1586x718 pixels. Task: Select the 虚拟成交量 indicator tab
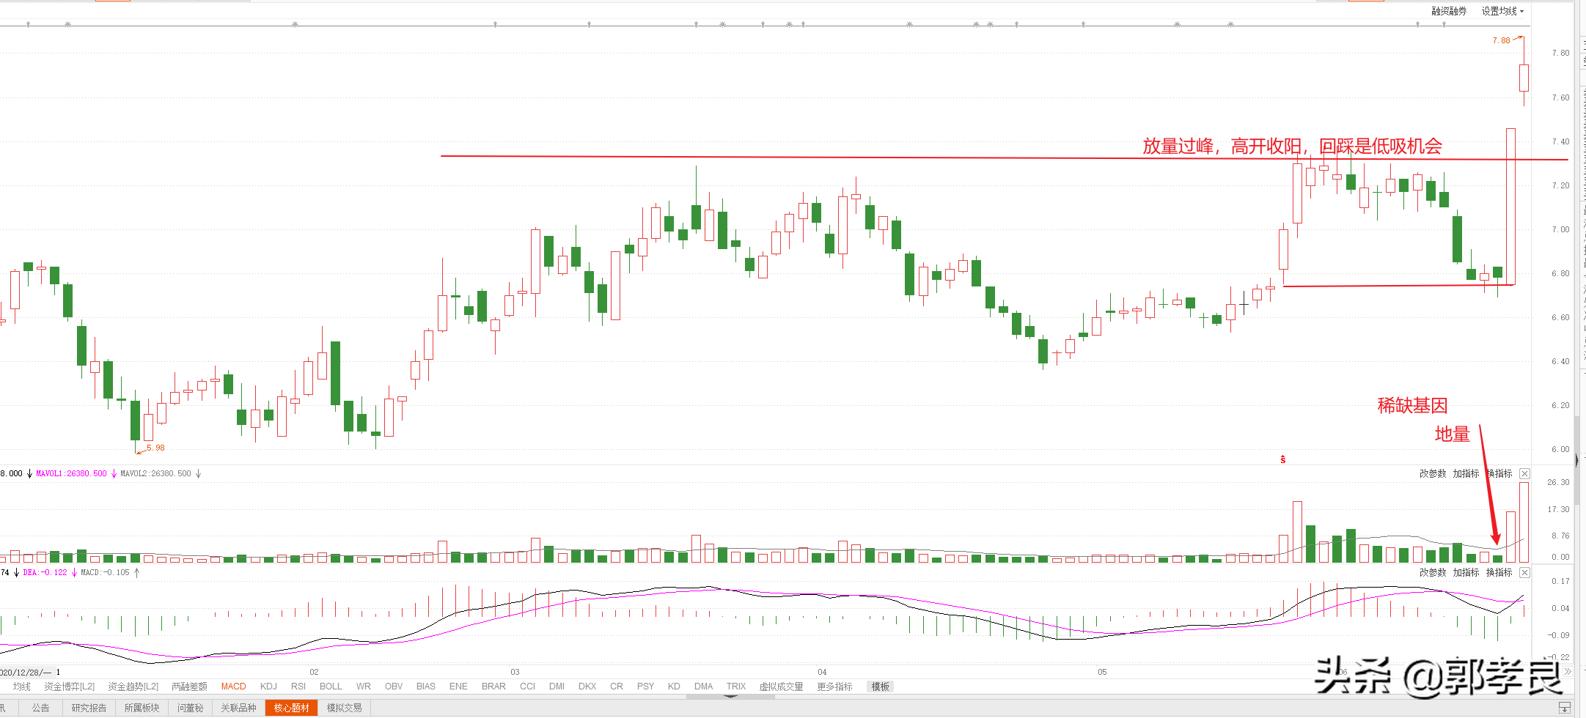point(781,686)
